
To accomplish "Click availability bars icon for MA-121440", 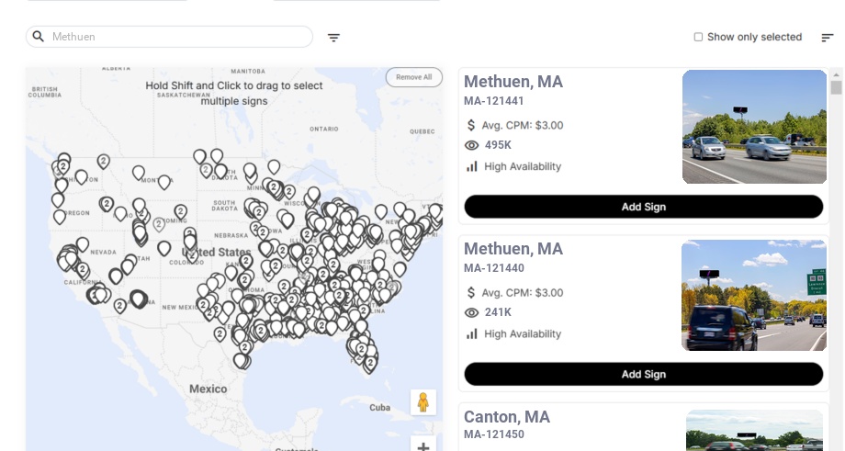I will (x=472, y=333).
